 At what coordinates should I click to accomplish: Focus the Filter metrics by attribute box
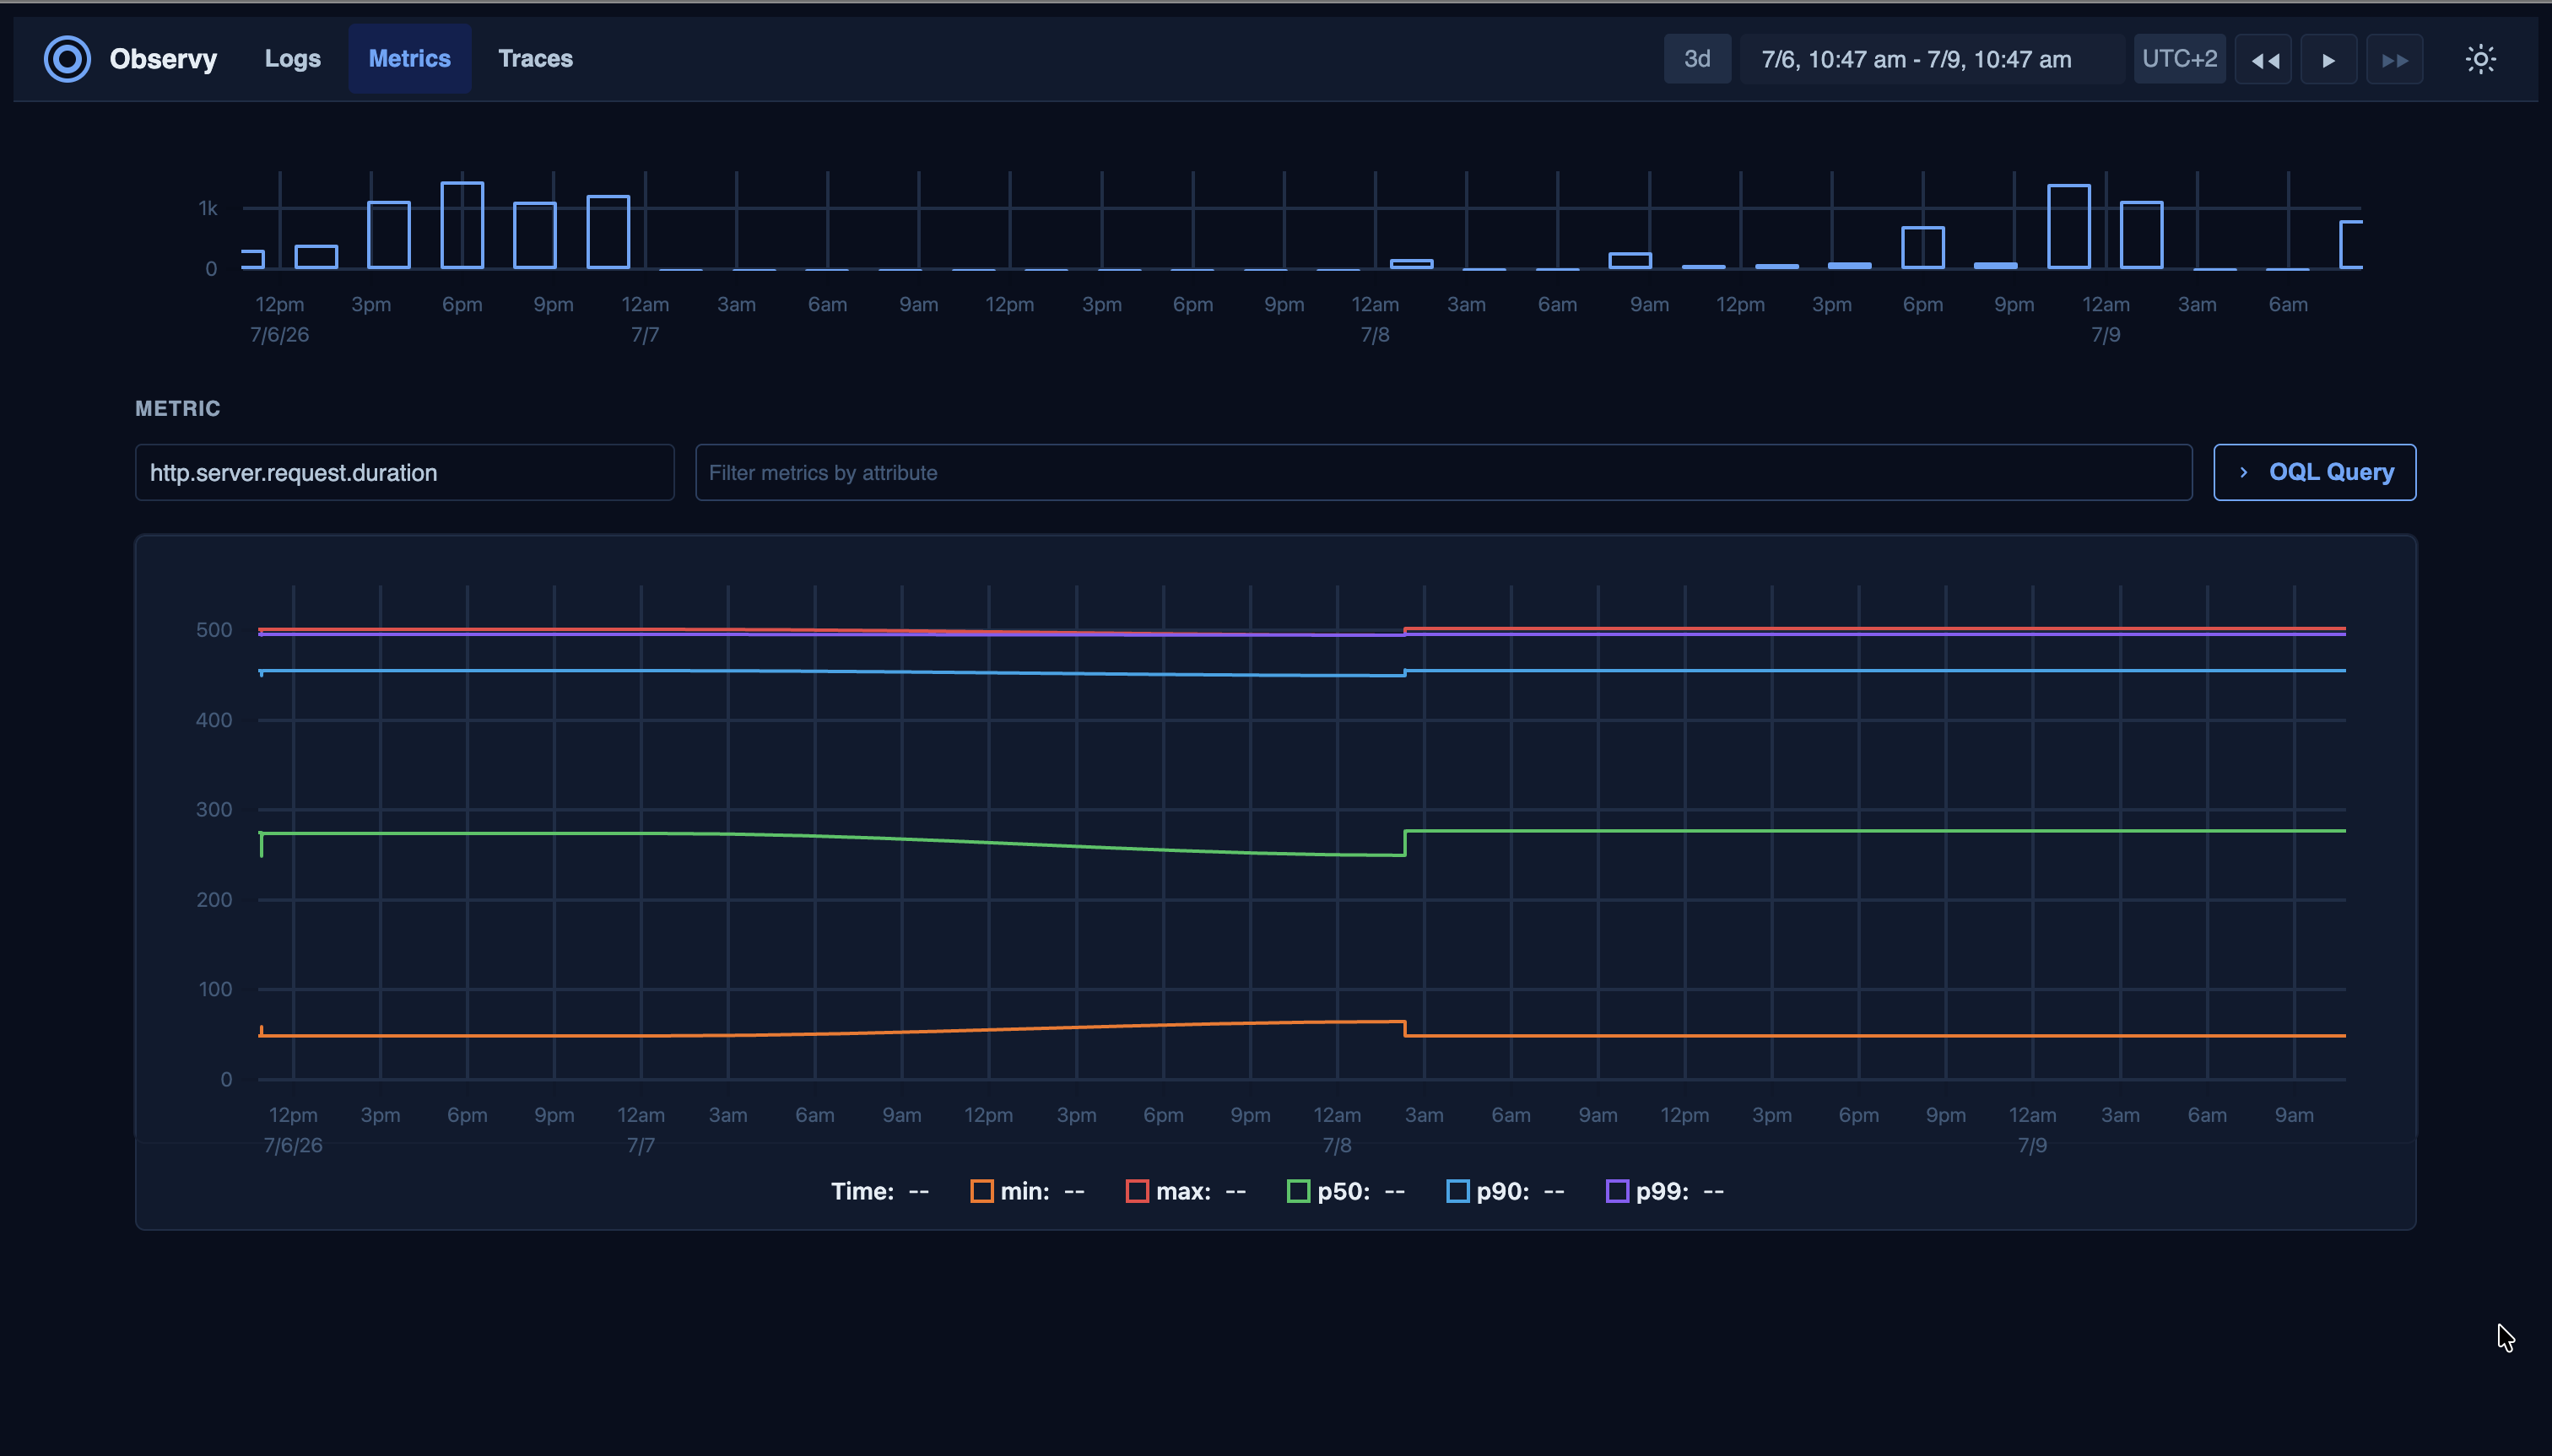tap(1442, 472)
